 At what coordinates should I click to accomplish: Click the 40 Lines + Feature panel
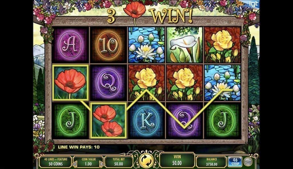click(x=56, y=162)
